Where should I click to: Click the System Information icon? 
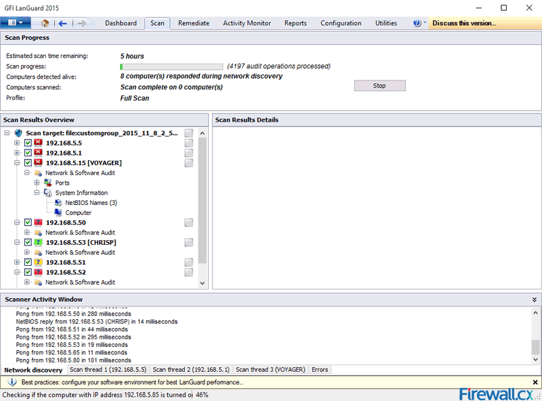point(48,193)
